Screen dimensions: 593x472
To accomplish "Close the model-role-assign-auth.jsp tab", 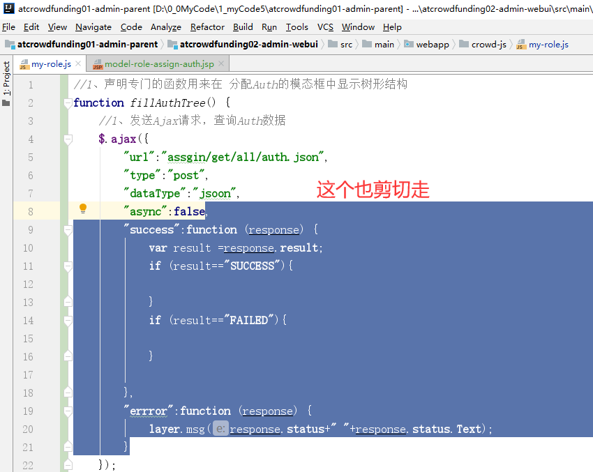I will tap(221, 64).
